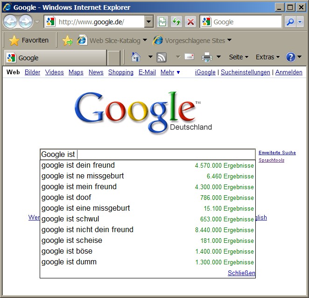Open a new blank tab
Screen dimensions: 309x298
(114, 58)
